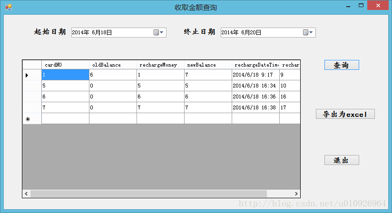This screenshot has height=213, width=392.
Task: Click the 退出 exit button
Action: [341, 160]
